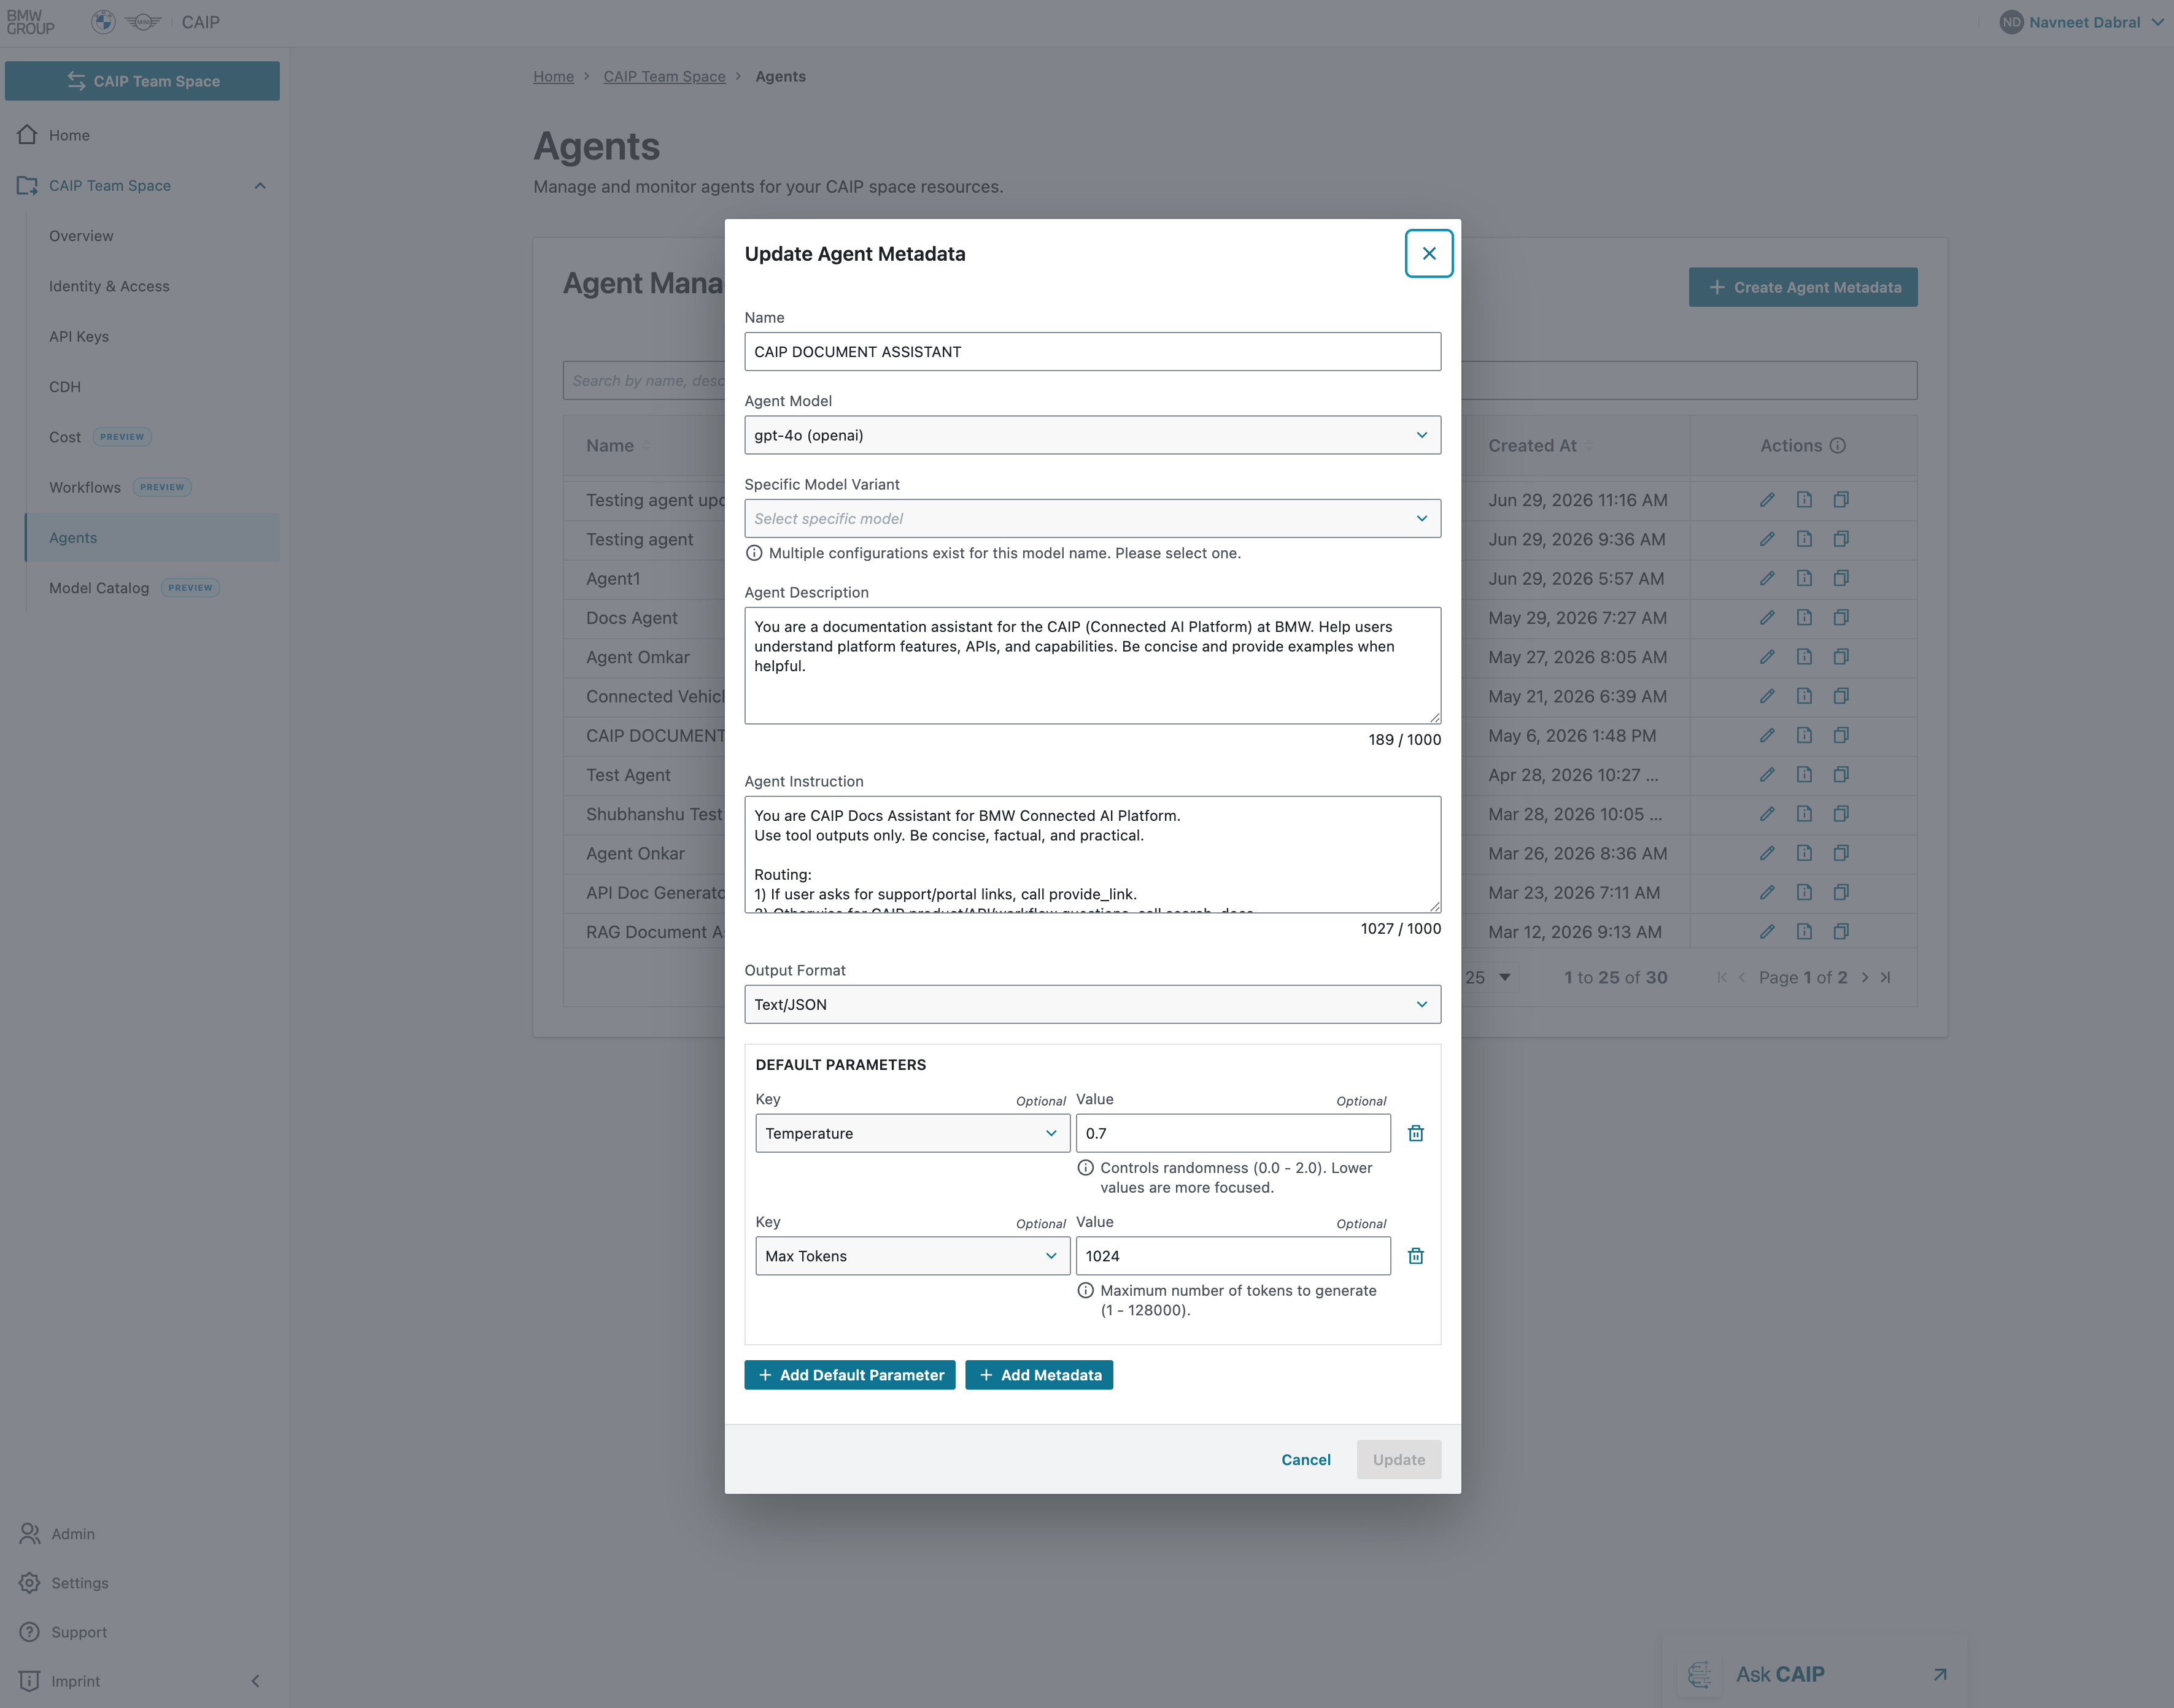Go to next page of agents table
Screen dimensions: 2174x1708
(x=1864, y=978)
